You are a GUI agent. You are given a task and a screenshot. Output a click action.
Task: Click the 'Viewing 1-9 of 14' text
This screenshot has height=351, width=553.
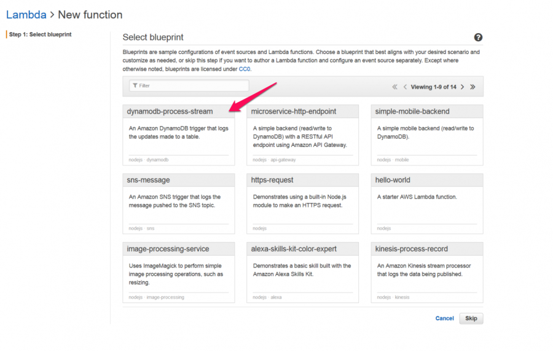[433, 87]
